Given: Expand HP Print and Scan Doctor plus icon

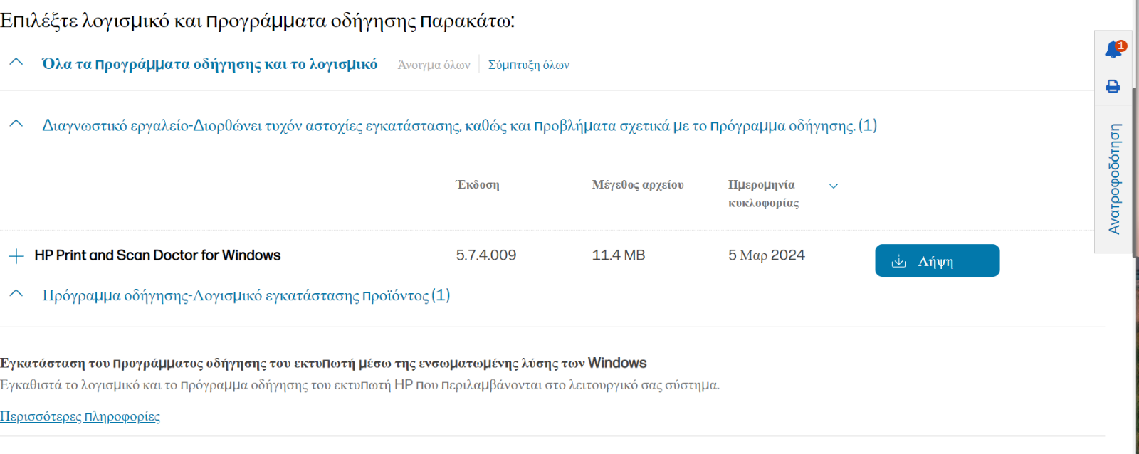Looking at the screenshot, I should click(x=16, y=255).
